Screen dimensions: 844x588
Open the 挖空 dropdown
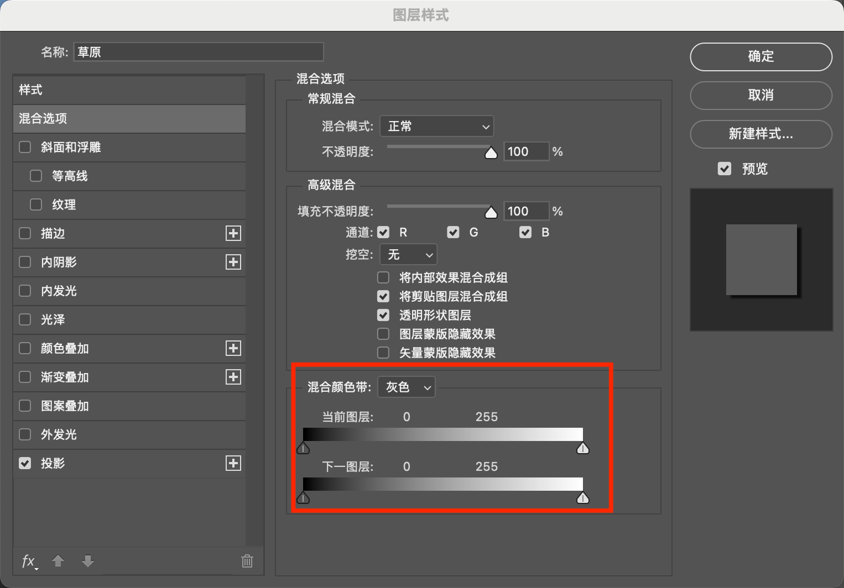point(408,255)
